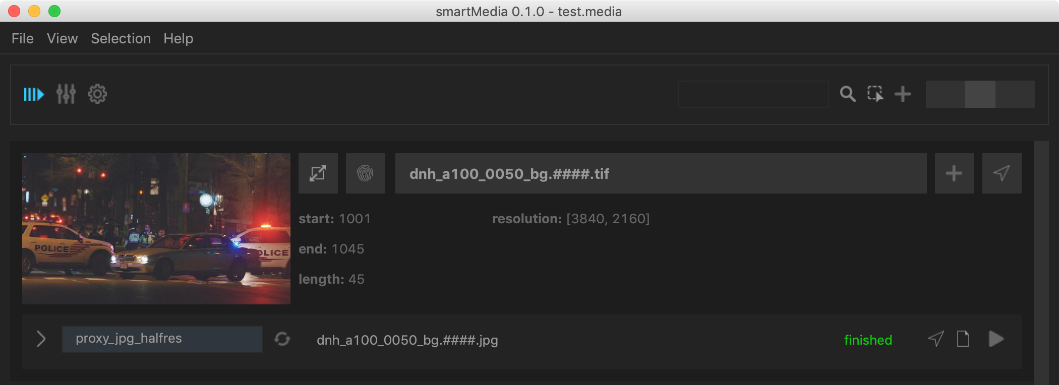Expand the proxy_jpg_halfres row chevron
Screen dimensions: 1059x385
[x=41, y=339]
